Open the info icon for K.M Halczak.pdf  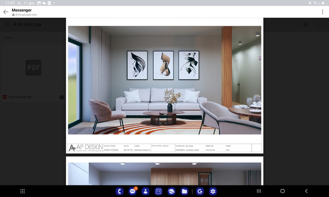click(x=62, y=97)
